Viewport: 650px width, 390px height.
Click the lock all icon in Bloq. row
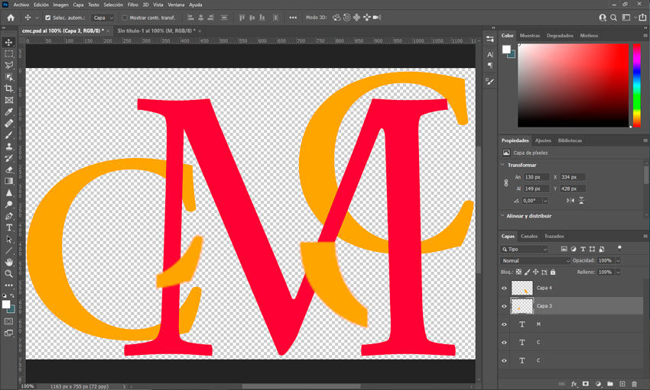(553, 272)
